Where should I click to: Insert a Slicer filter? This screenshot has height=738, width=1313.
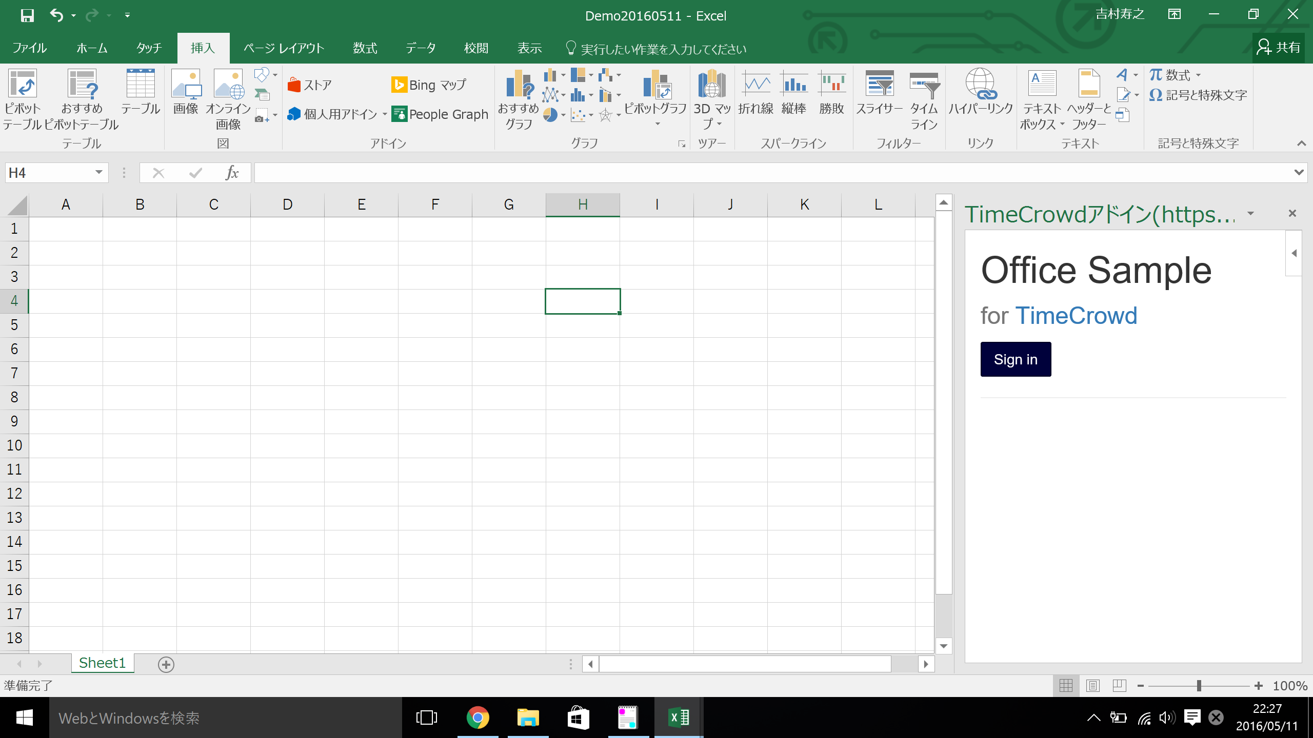[x=880, y=92]
